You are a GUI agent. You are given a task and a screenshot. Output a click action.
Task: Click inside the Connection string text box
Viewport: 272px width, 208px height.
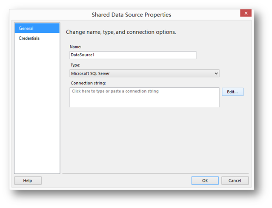pyautogui.click(x=144, y=97)
